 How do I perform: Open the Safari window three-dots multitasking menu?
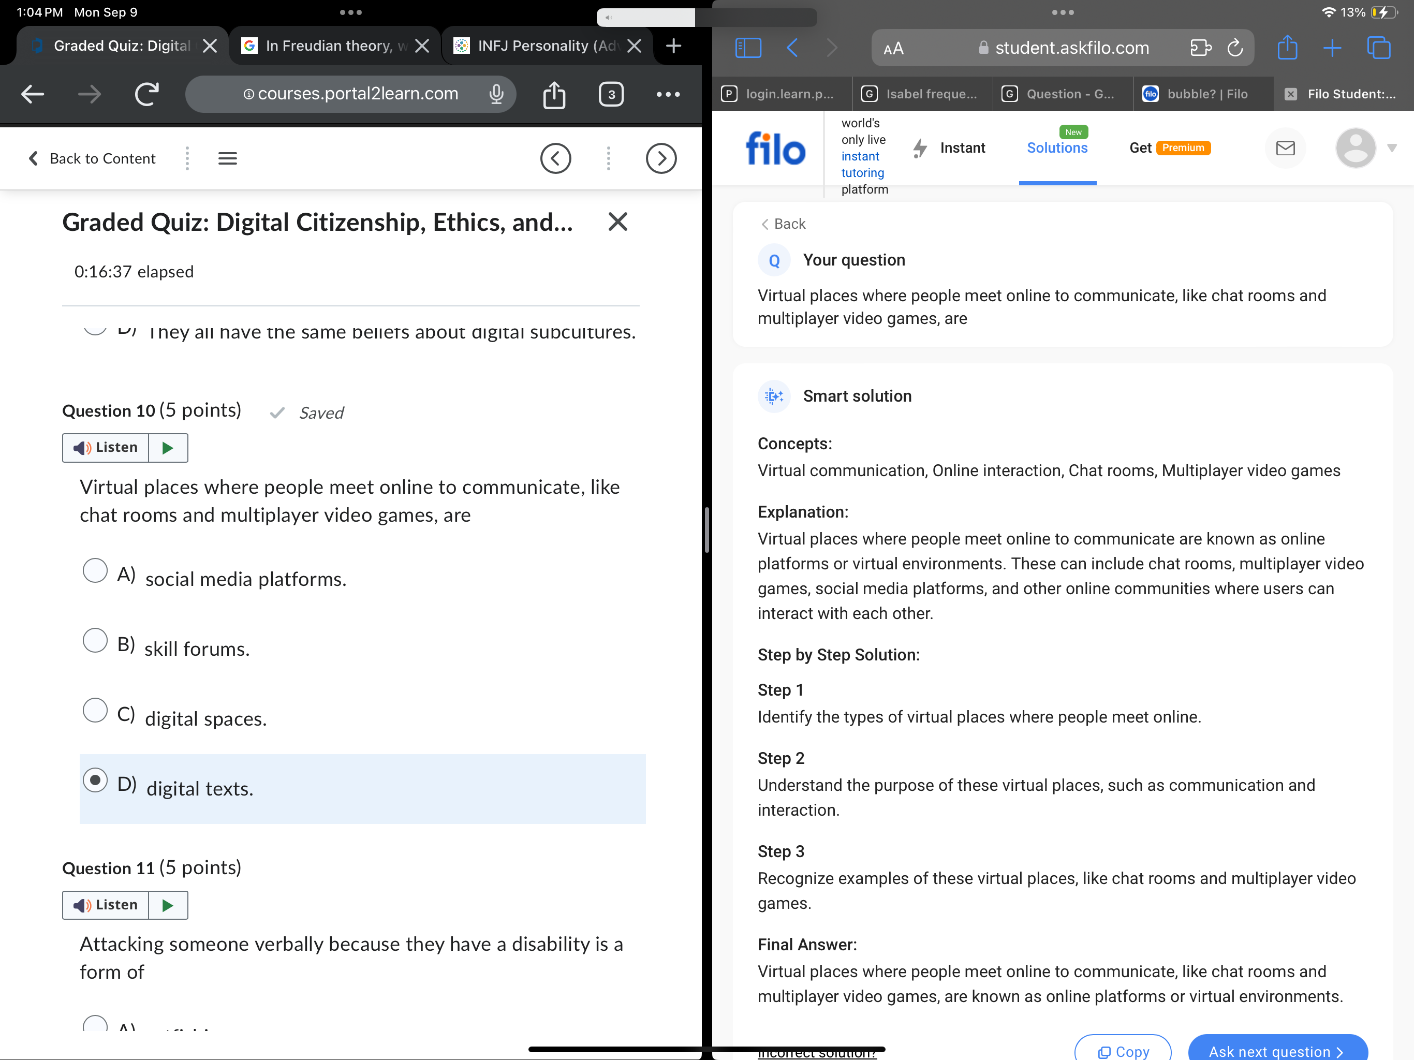click(1063, 12)
